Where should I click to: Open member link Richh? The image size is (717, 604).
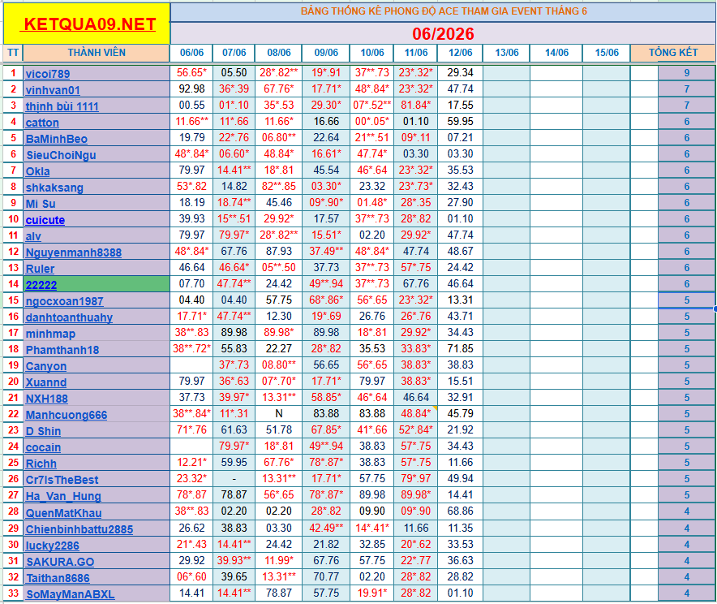[x=41, y=464]
